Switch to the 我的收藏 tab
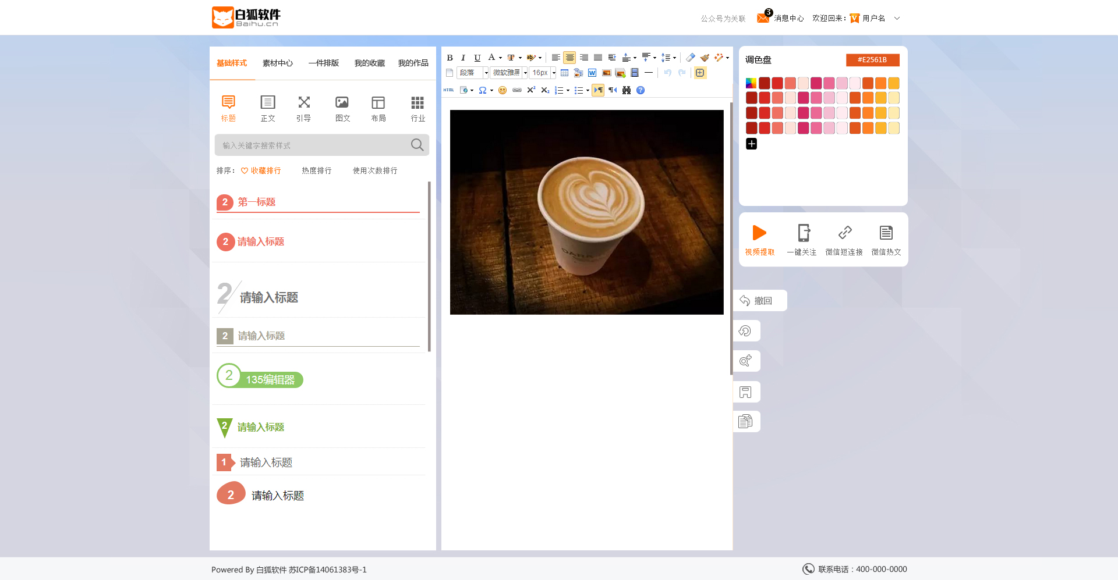The image size is (1118, 580). tap(370, 63)
